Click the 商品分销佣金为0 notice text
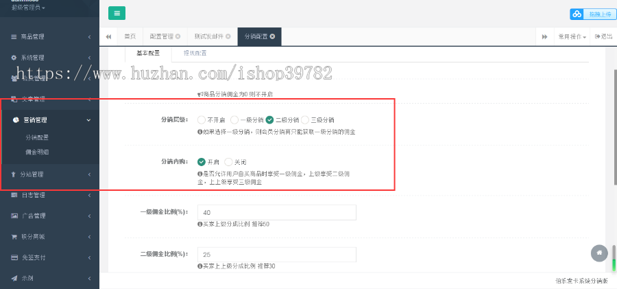Screen dimensions: 617x289 click(x=235, y=95)
